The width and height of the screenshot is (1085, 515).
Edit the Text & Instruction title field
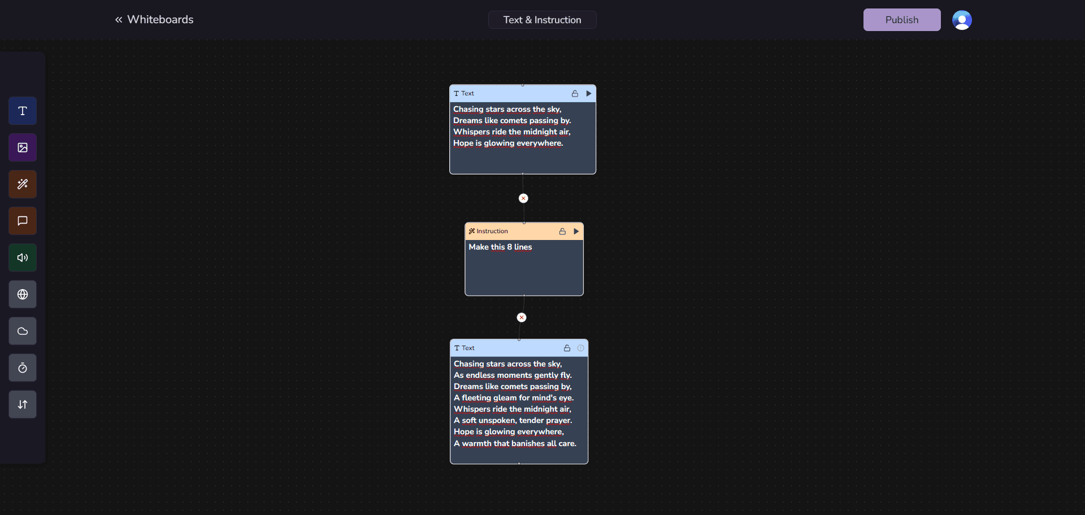542,20
